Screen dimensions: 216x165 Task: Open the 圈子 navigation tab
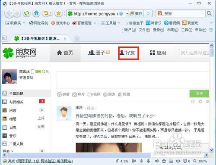[x=99, y=53]
